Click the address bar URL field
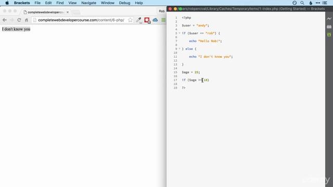 point(82,20)
